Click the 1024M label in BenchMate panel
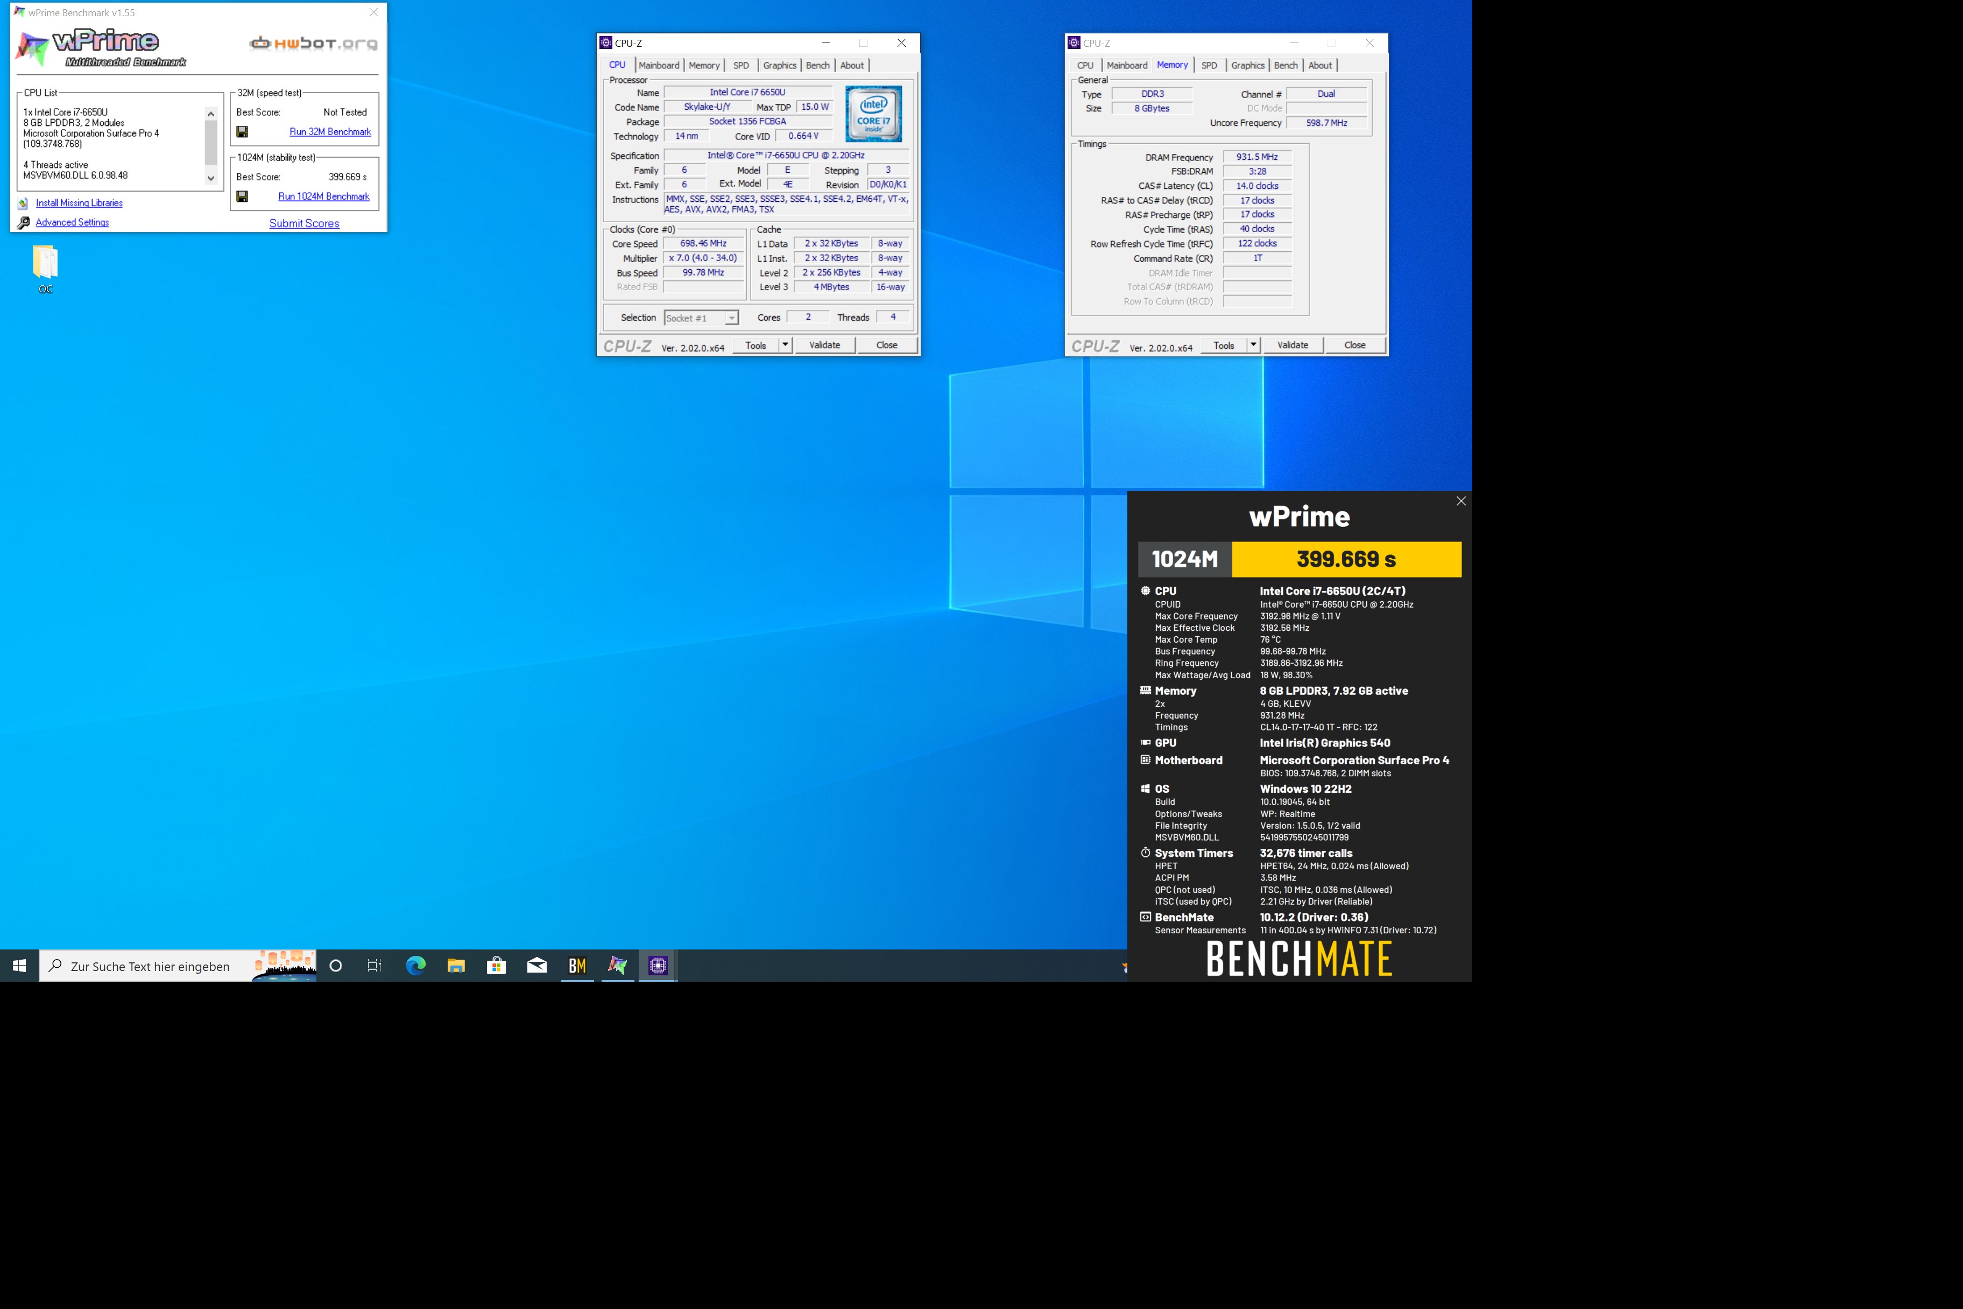The image size is (1963, 1309). click(1185, 559)
